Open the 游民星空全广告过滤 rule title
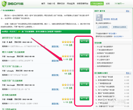The height and width of the screenshot is (110, 133). pos(11,38)
